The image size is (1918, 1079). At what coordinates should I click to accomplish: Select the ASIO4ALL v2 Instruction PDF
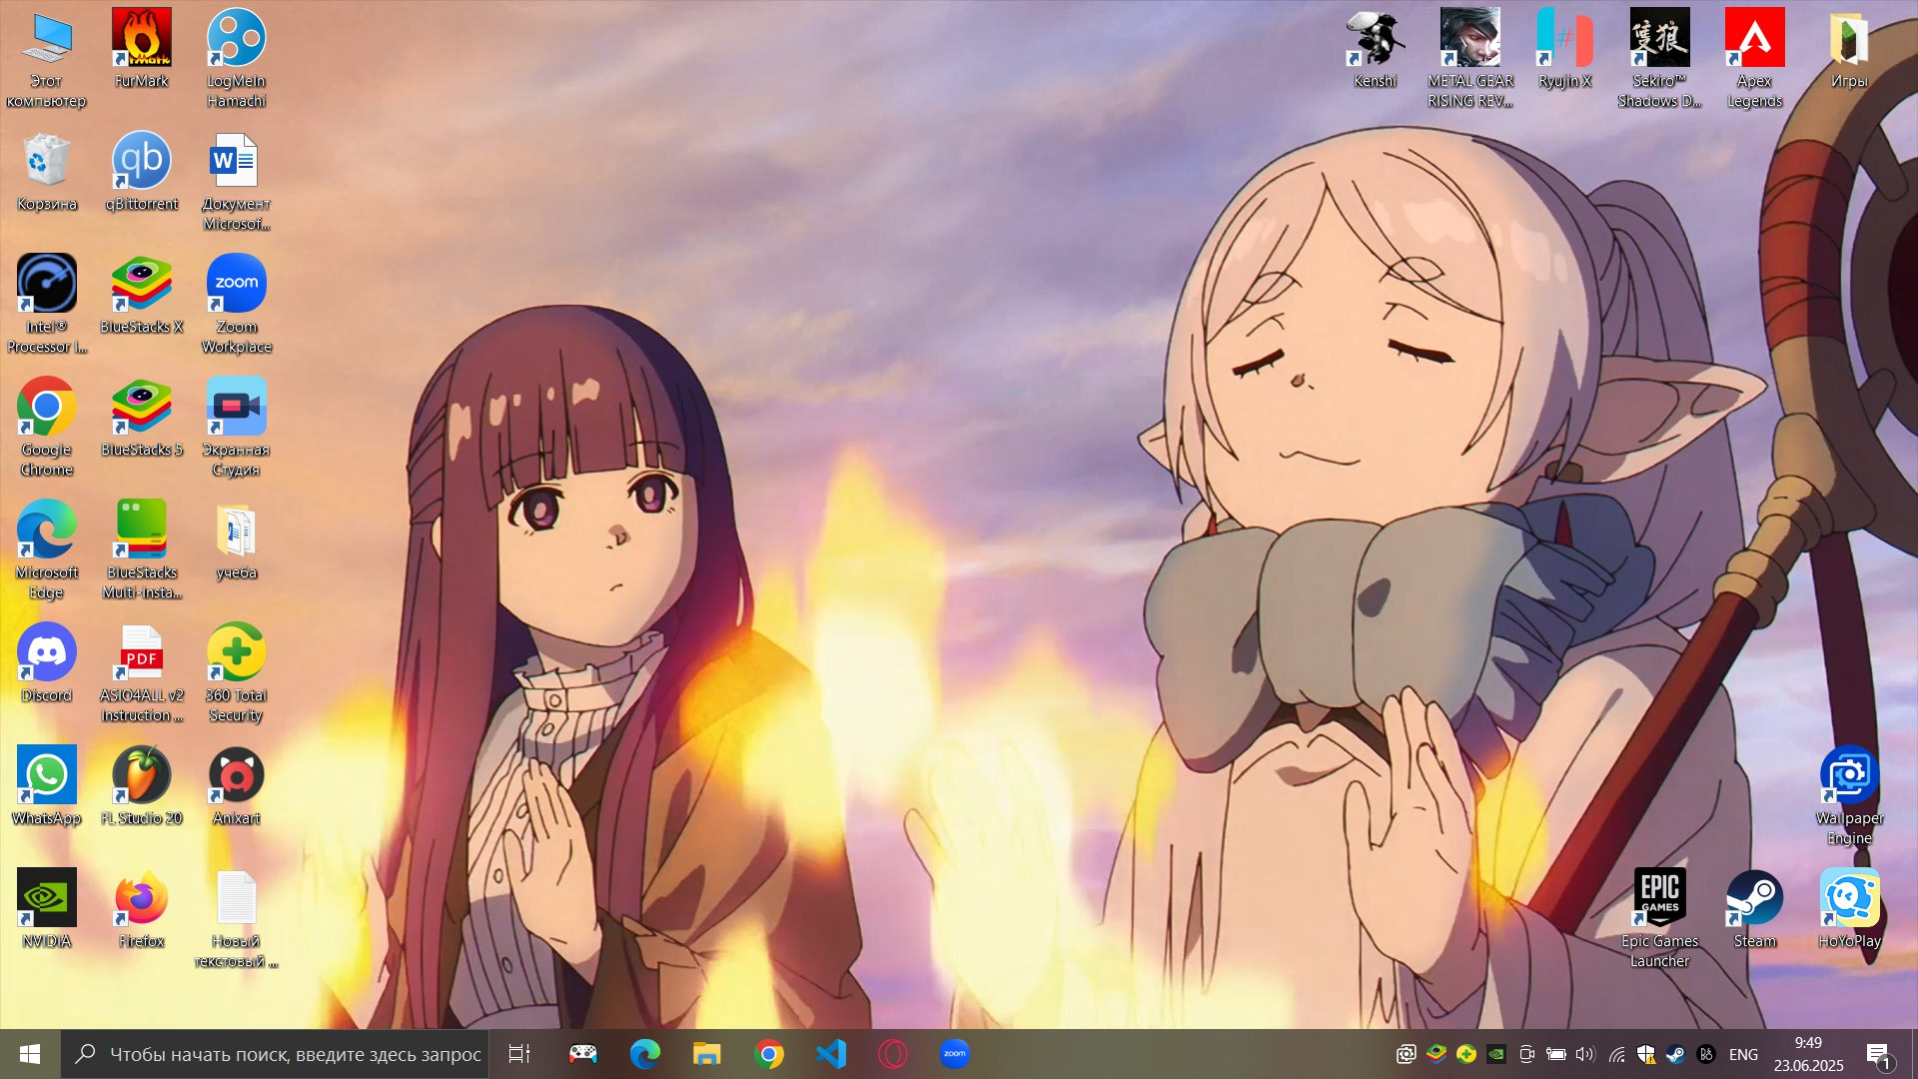click(x=141, y=673)
